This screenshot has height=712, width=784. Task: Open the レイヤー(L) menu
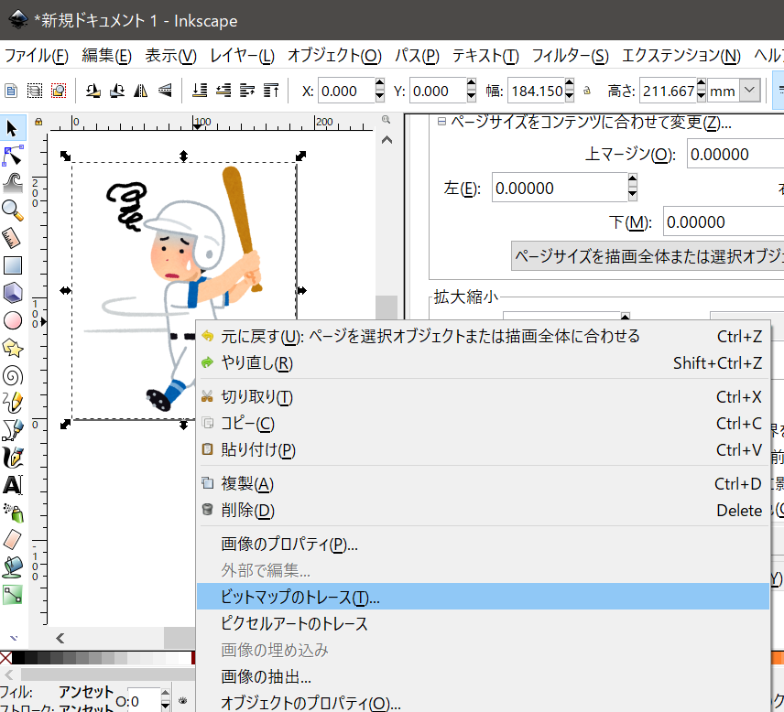click(242, 56)
